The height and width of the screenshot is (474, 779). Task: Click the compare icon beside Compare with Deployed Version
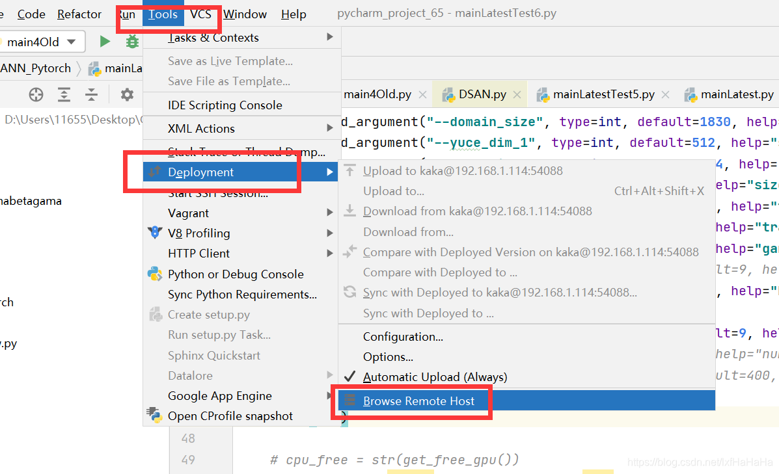(x=349, y=252)
